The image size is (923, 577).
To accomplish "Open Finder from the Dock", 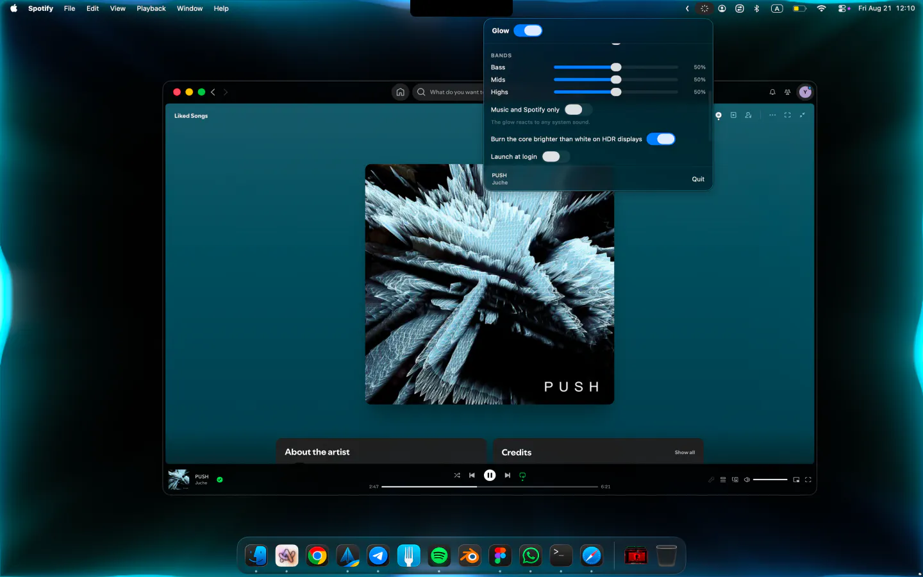I will pos(256,555).
